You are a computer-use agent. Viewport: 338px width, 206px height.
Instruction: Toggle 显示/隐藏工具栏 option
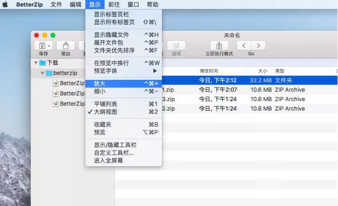(124, 145)
